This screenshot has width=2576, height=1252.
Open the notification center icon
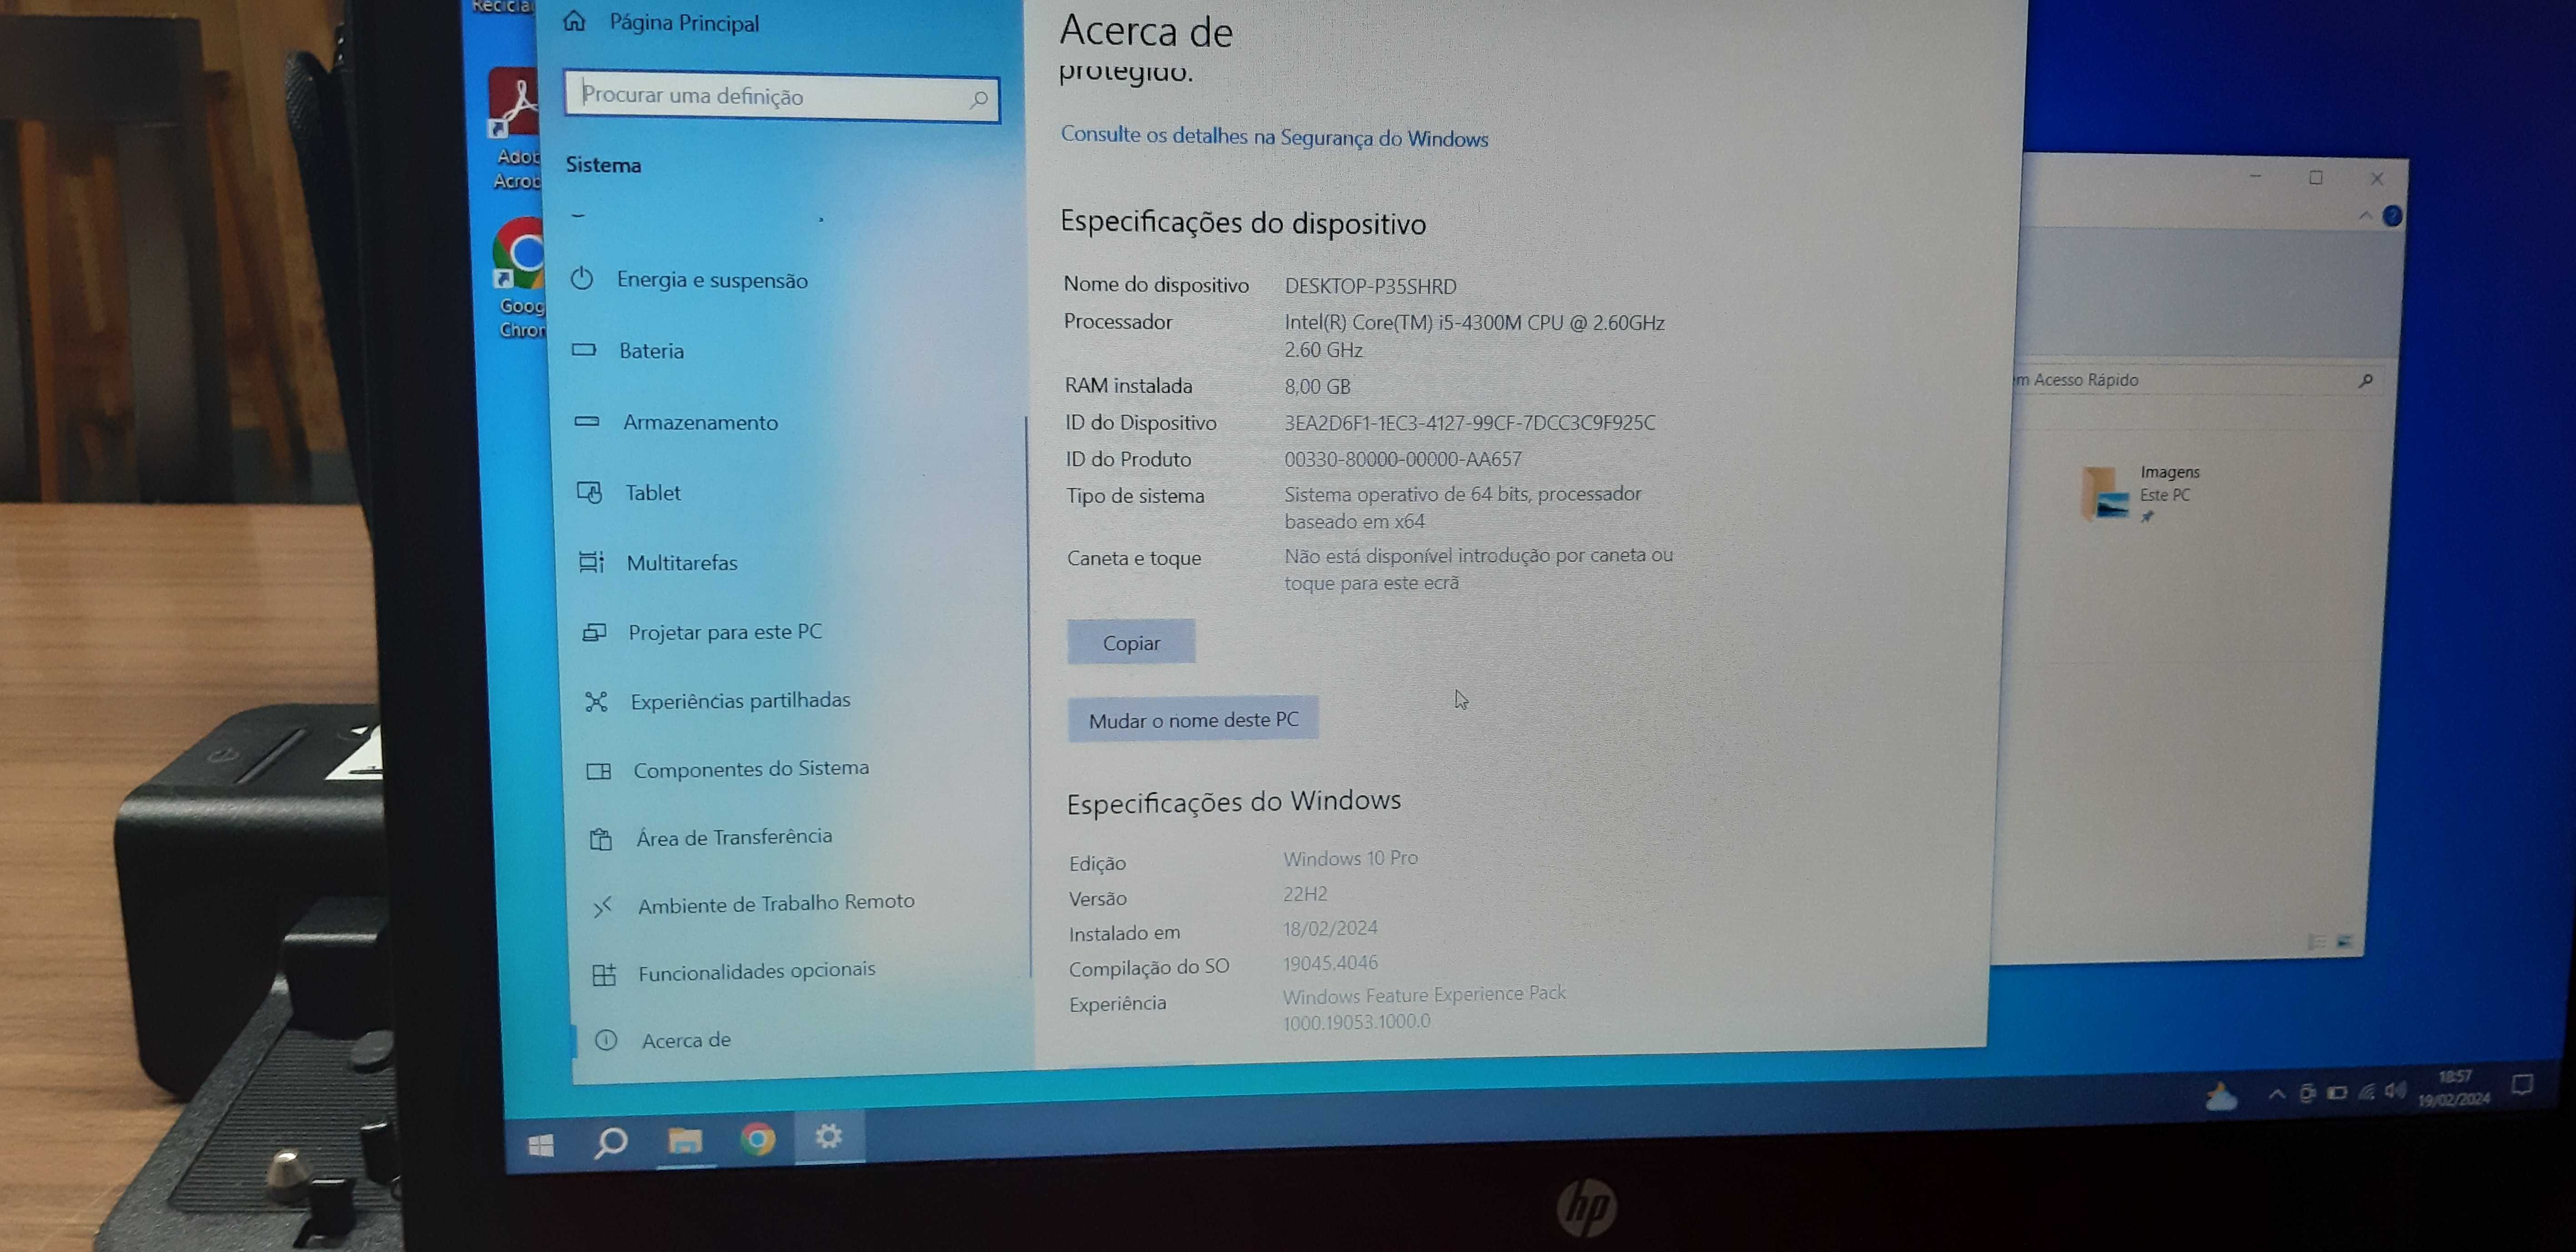click(x=2522, y=1084)
